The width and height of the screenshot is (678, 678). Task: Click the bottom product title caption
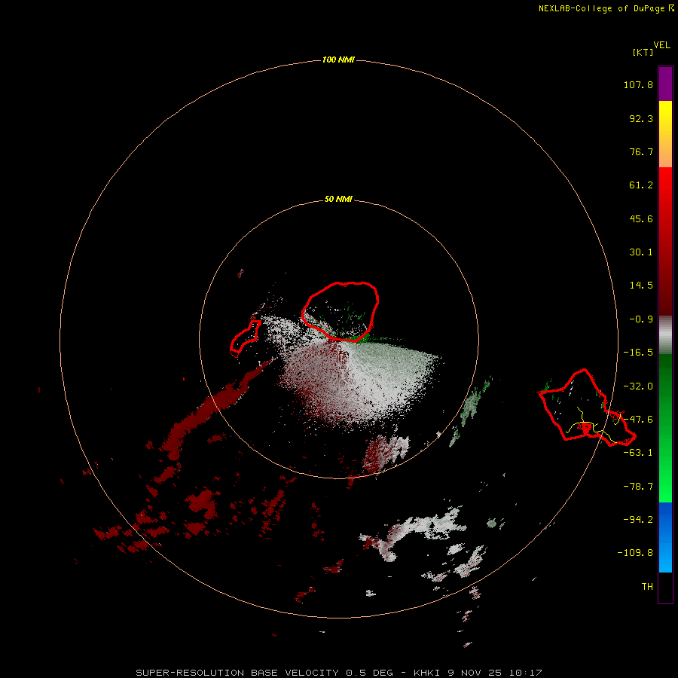[x=339, y=673]
